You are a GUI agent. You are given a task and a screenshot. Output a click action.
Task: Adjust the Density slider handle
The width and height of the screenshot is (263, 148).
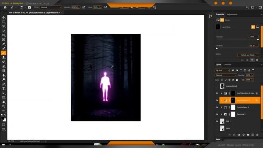tap(258, 39)
